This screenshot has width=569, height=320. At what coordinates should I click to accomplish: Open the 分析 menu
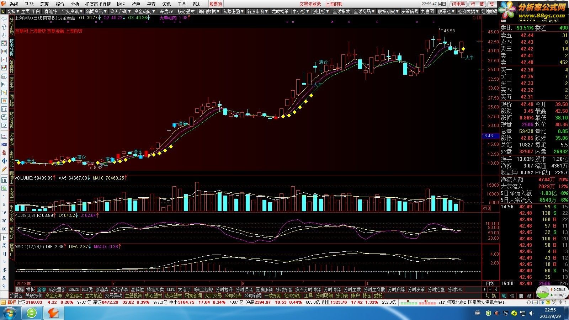point(75,4)
